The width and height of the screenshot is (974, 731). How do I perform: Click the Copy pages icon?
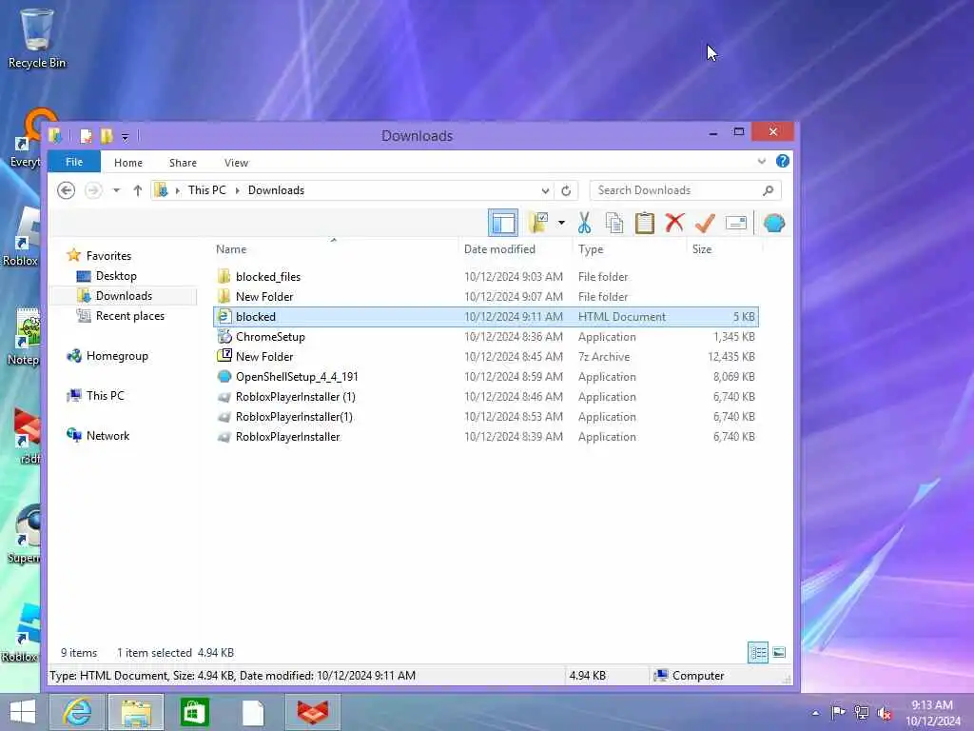(x=614, y=223)
